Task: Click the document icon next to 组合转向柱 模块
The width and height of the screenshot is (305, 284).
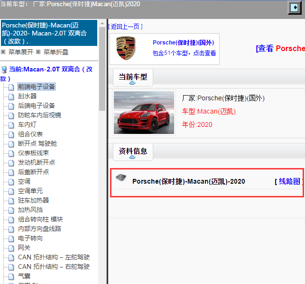Action: click(x=11, y=220)
